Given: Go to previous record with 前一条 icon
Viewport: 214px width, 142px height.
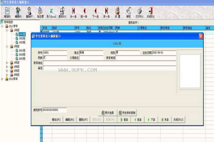Looking at the screenshot, I should pos(84,12).
